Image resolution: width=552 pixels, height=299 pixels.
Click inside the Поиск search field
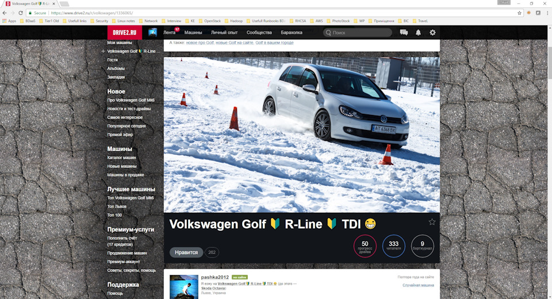coord(358,32)
